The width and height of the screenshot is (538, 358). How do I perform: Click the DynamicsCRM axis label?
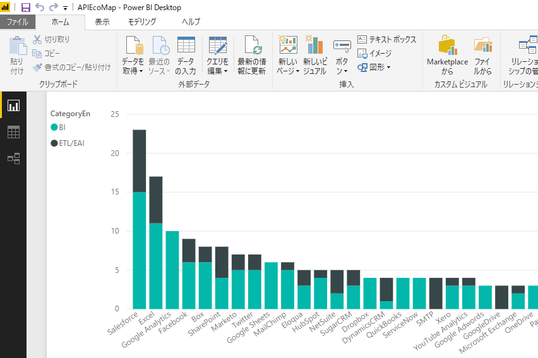click(x=364, y=328)
